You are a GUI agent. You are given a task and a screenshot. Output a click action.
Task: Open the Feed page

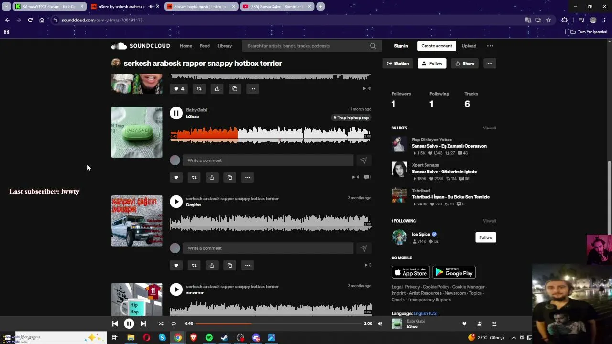click(x=205, y=46)
